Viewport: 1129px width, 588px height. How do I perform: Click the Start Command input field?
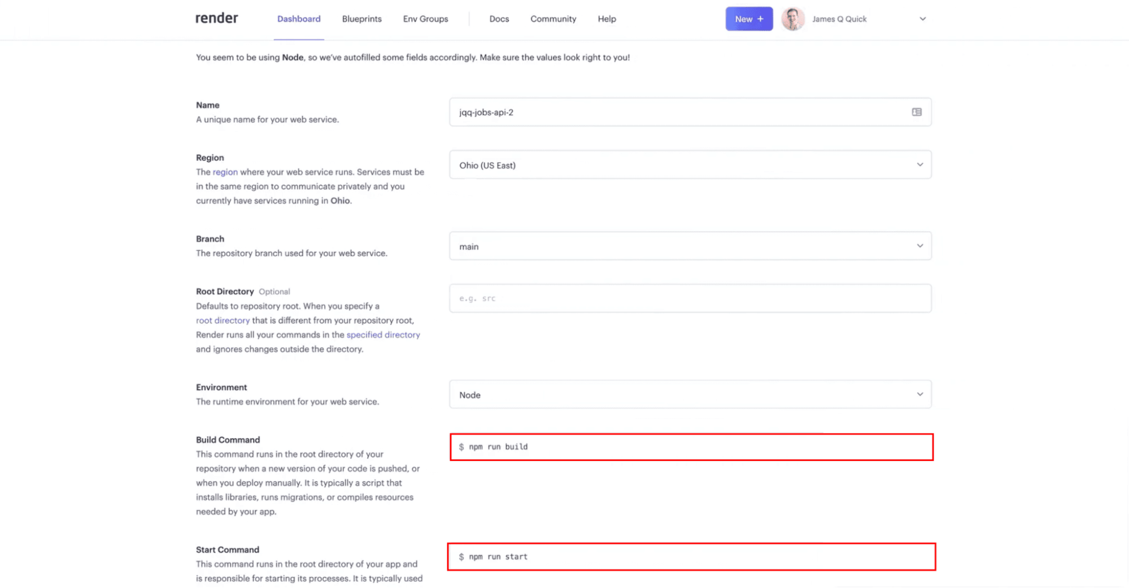pyautogui.click(x=691, y=557)
